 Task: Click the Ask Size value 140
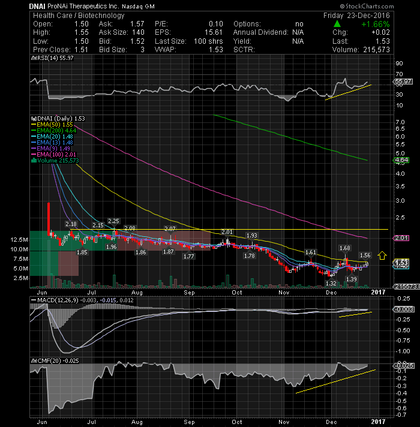point(138,32)
